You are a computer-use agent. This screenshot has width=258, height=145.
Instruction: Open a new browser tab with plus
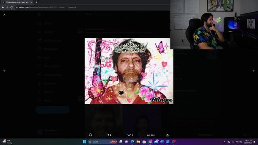pos(36,2)
